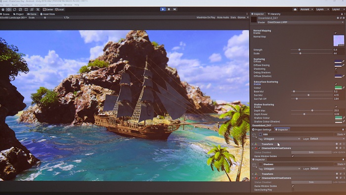This screenshot has width=346, height=195.
Task: Activate the Move tool
Action: [8, 9]
